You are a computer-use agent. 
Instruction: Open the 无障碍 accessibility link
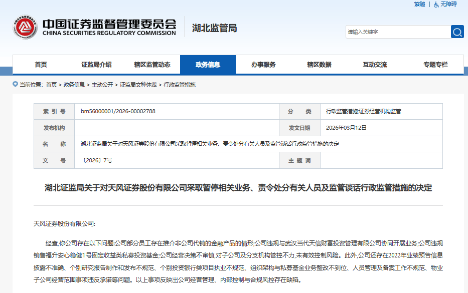point(448,4)
